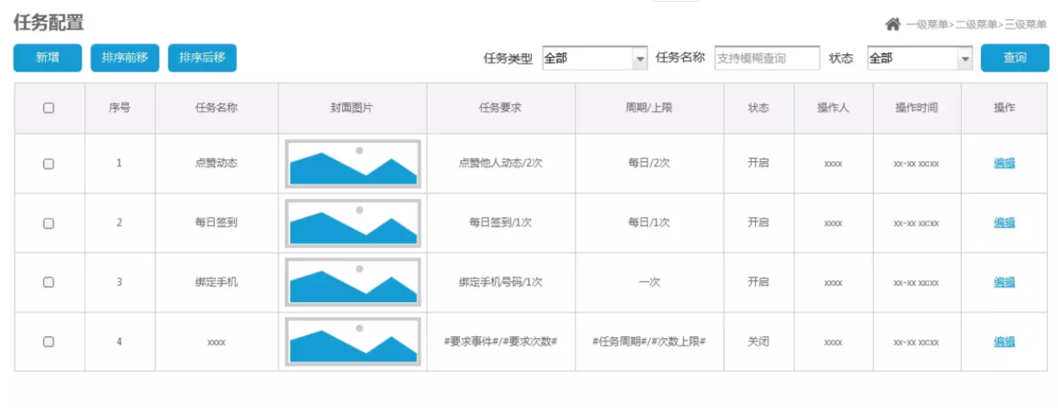
Task: Check the box for 点赞动态 row
Action: (49, 164)
